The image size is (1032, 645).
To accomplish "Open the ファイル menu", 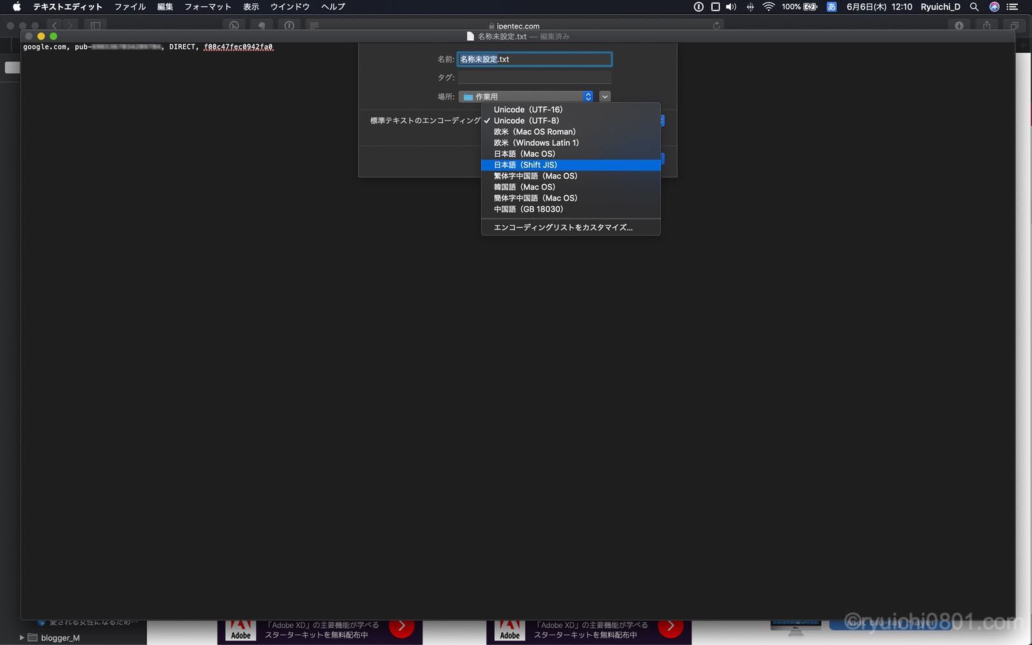I will click(x=130, y=7).
